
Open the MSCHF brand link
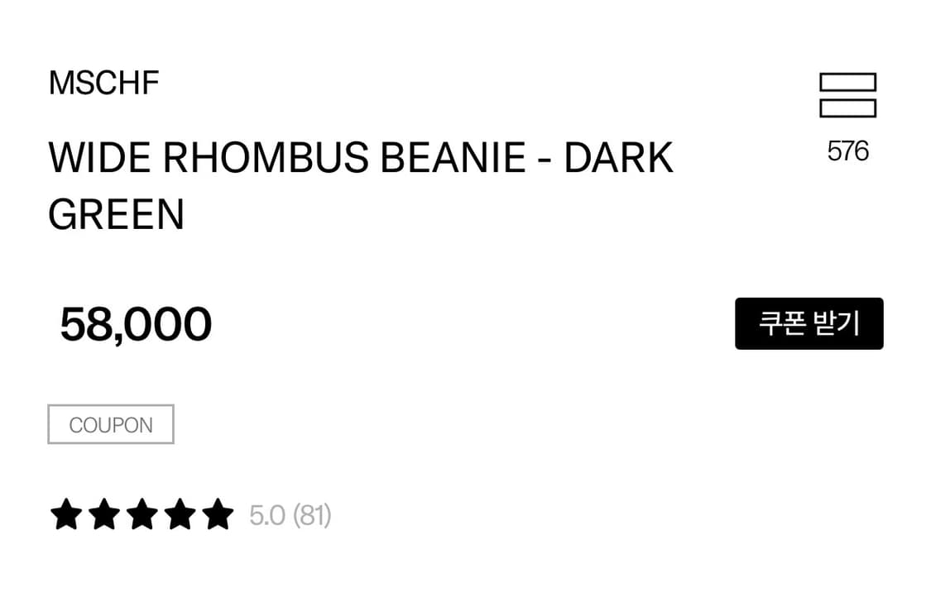click(x=103, y=83)
